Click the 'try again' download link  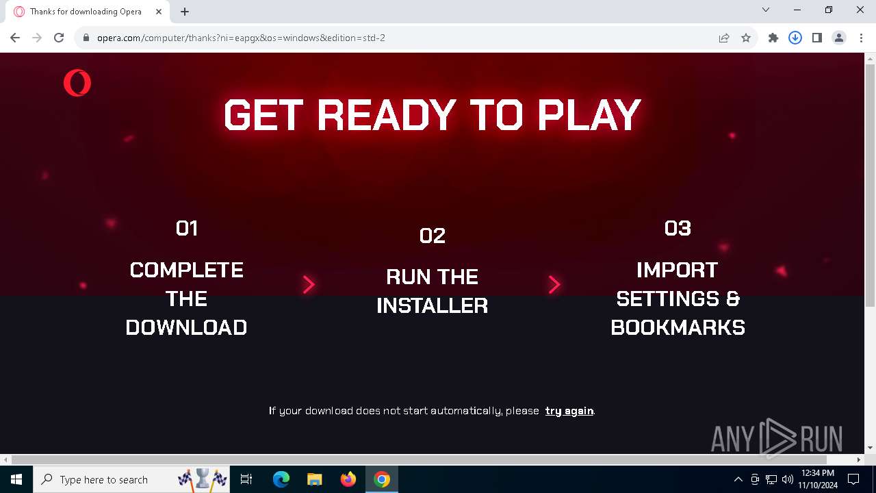coord(569,411)
